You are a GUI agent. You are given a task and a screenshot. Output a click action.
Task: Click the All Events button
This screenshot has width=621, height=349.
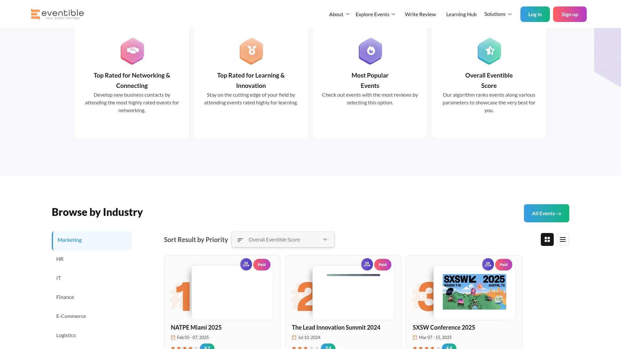tap(547, 213)
